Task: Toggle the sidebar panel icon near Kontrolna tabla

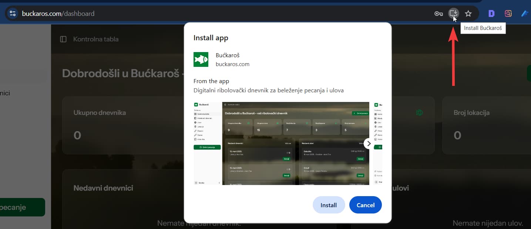Action: (63, 39)
